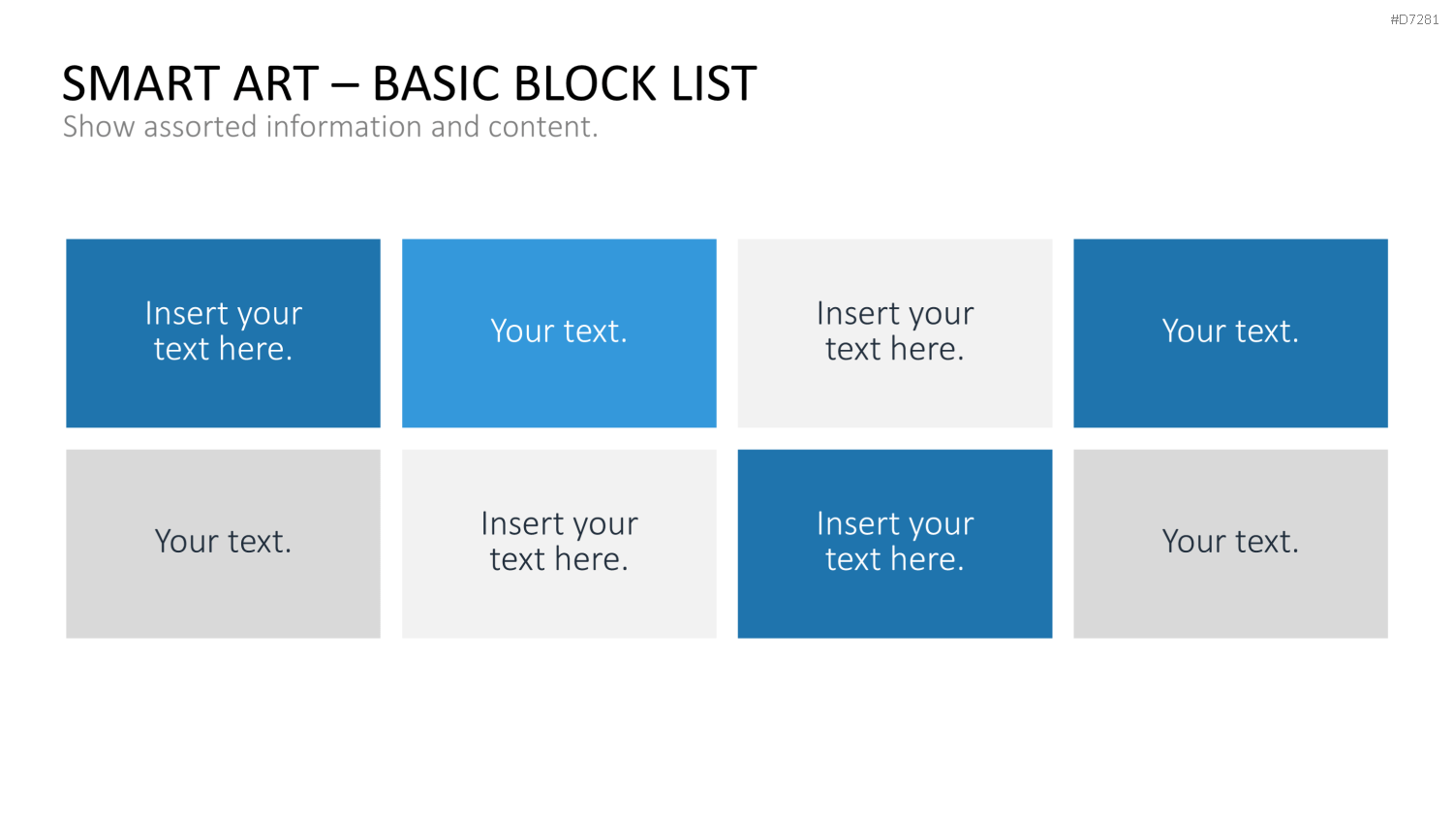The image size is (1453, 818).
Task: Click the word 'Your' in the light blue block
Action: click(522, 331)
